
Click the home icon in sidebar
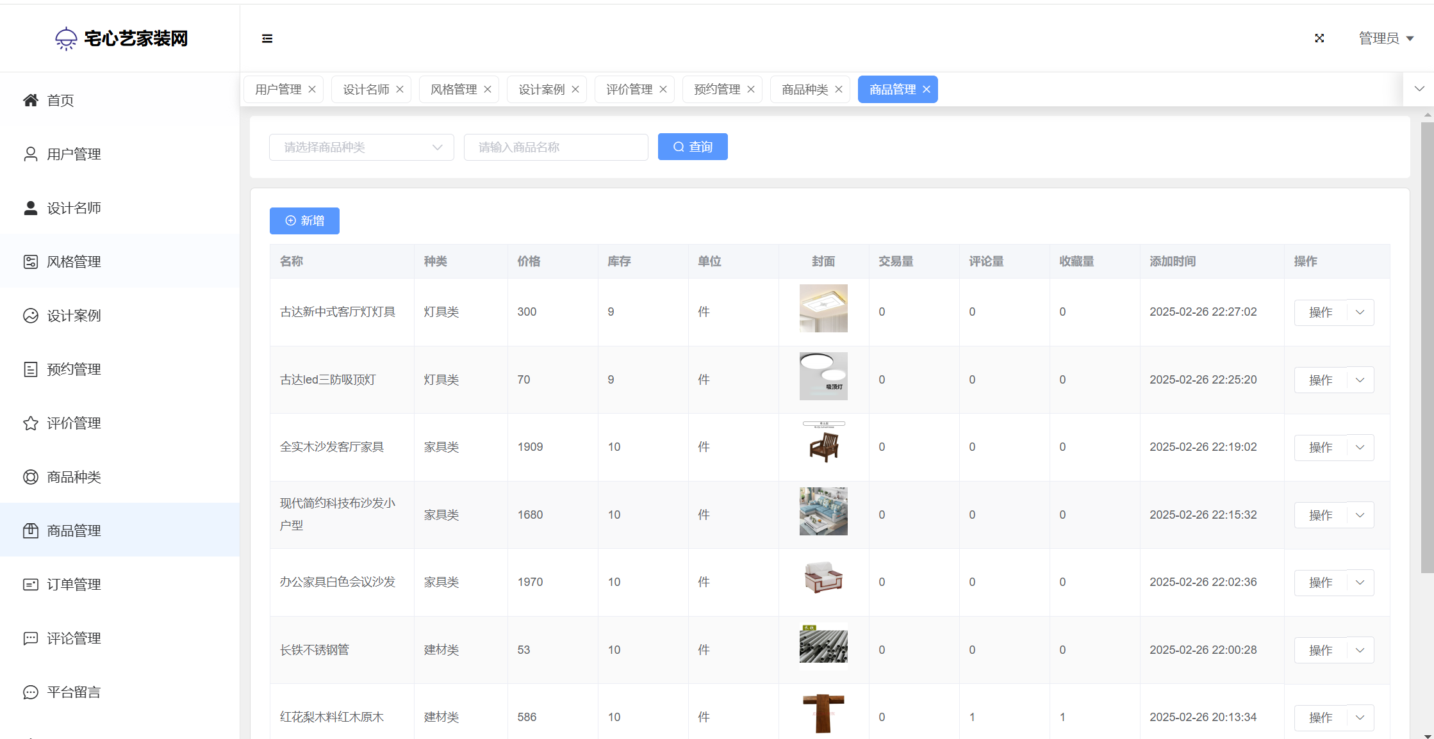pos(30,100)
